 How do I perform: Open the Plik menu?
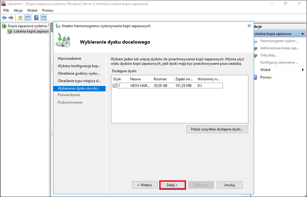(6, 10)
